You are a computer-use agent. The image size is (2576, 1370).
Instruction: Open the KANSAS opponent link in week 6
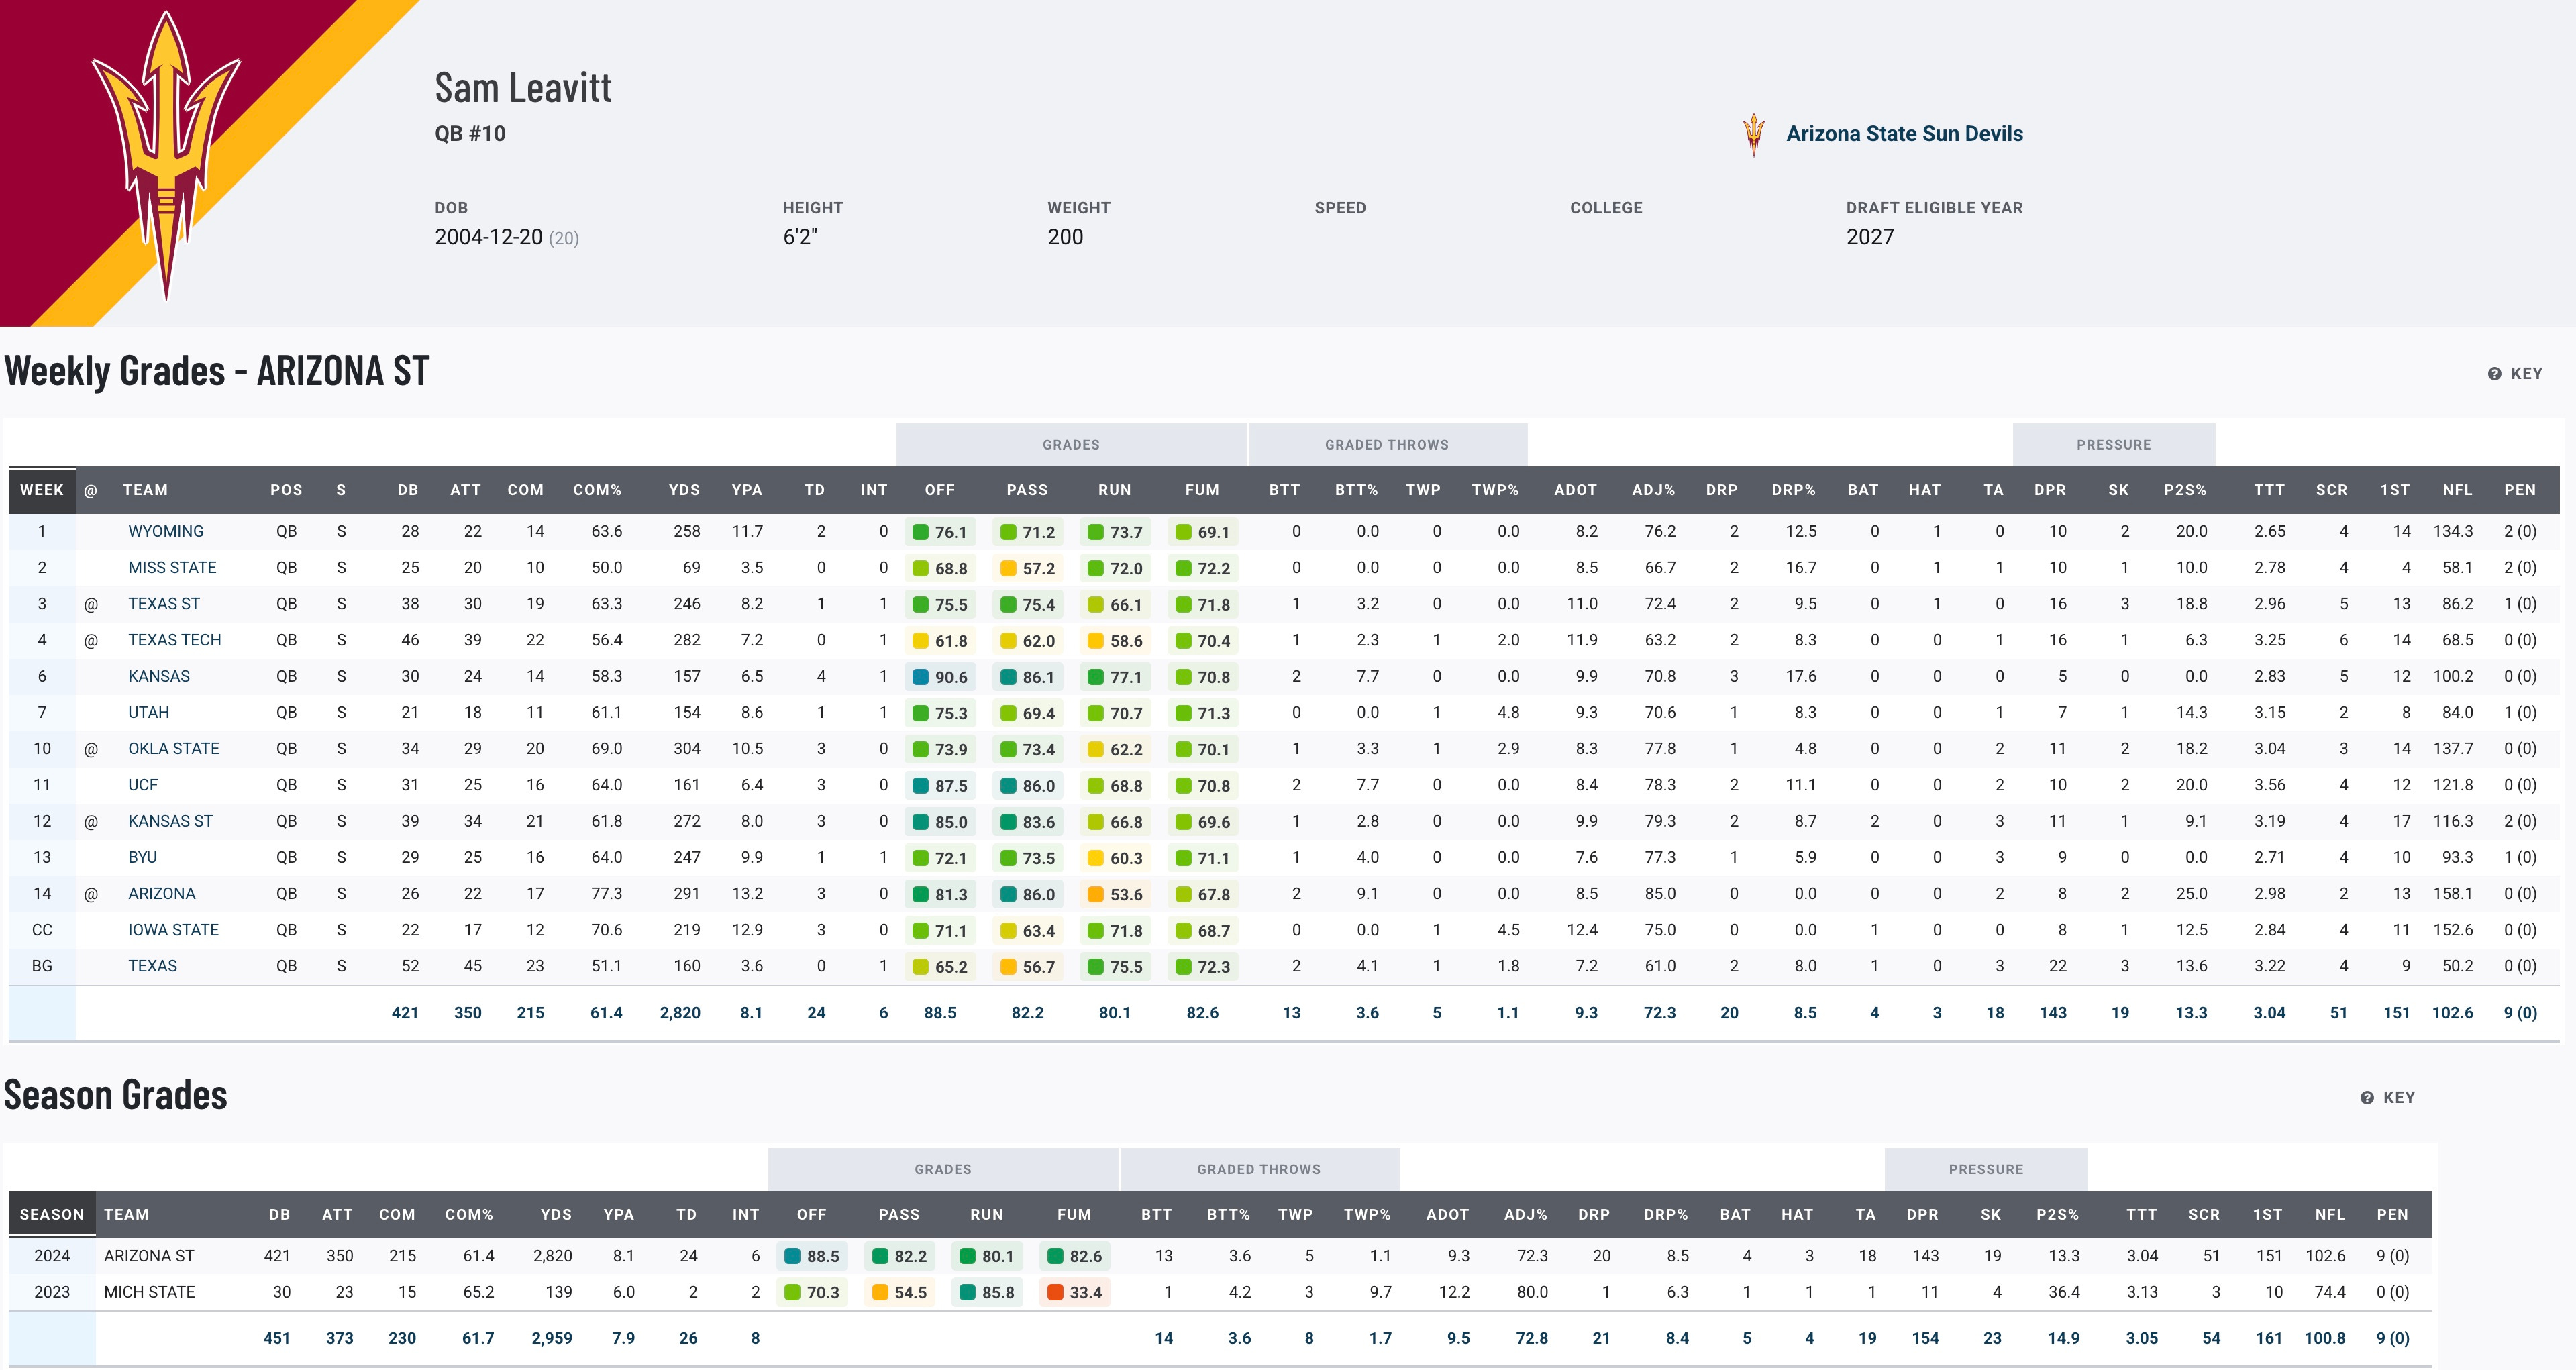[158, 676]
